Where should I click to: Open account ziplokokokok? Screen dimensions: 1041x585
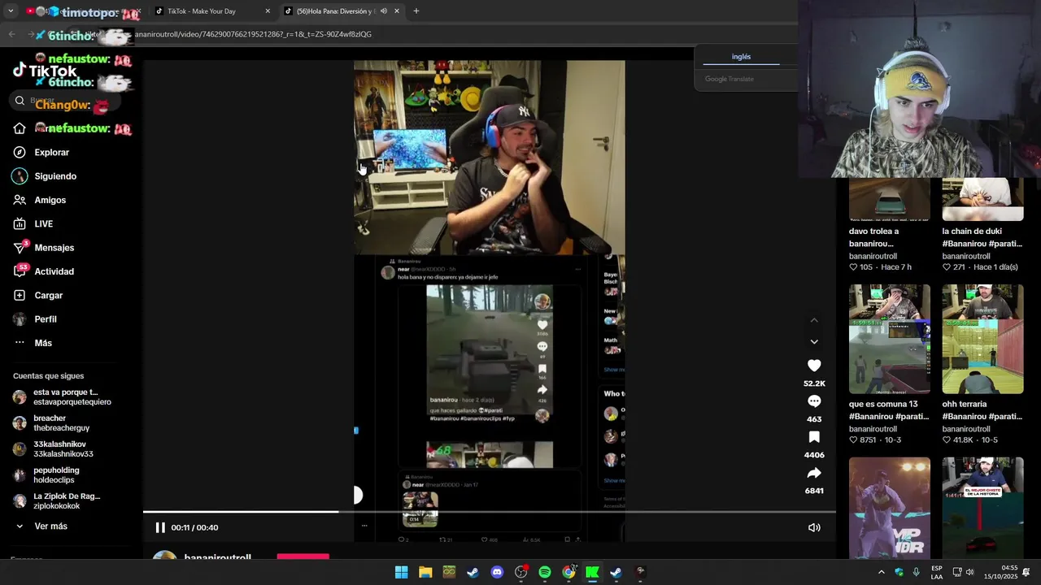(66, 501)
